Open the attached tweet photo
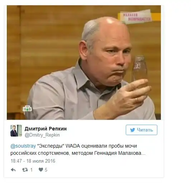191x183 pixels. point(84,63)
